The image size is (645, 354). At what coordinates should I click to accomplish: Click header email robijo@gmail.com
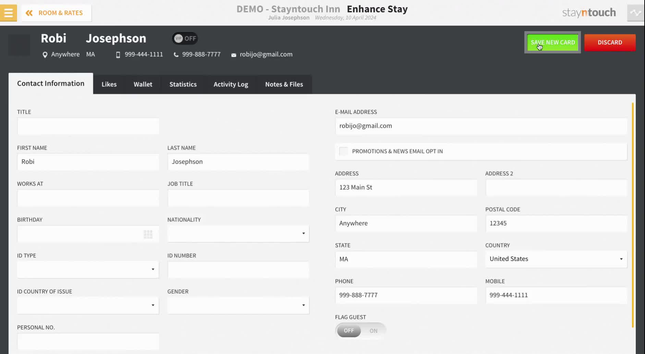click(266, 54)
